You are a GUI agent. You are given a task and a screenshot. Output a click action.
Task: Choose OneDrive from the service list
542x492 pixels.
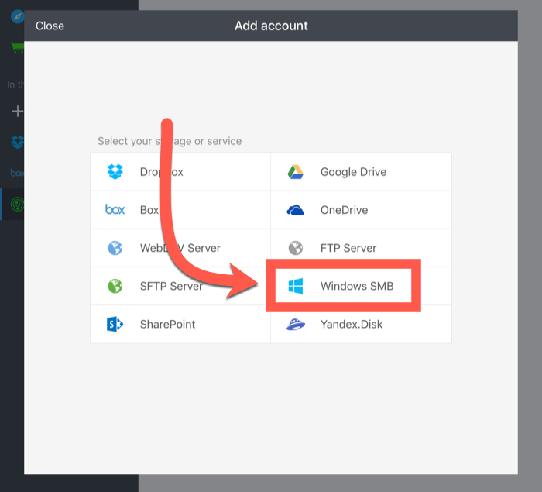pos(362,210)
